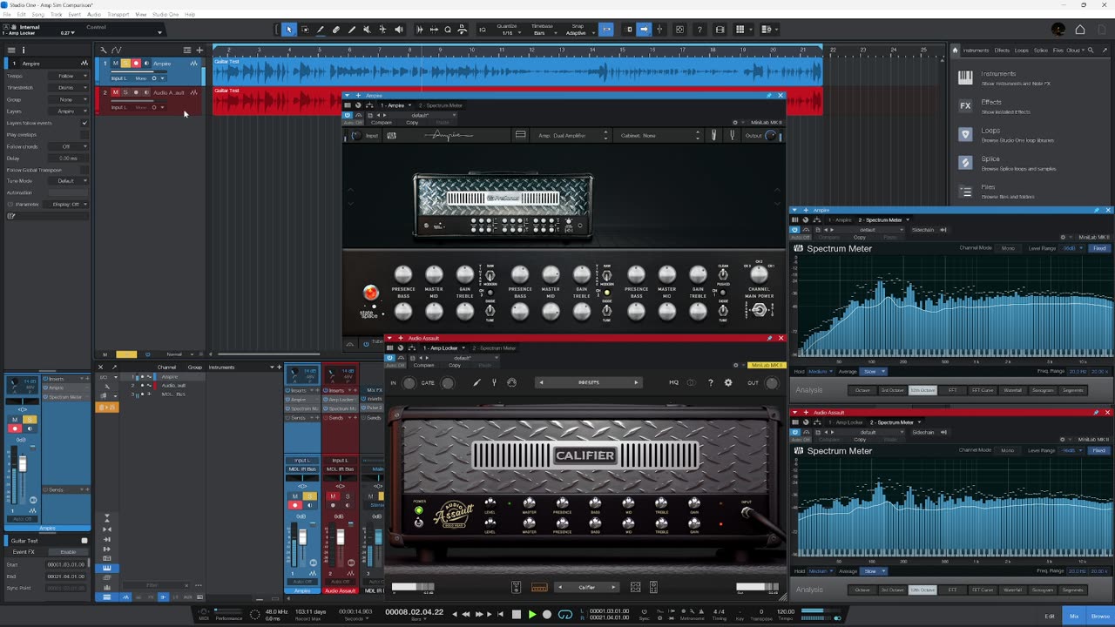Unmute the Audio Assault track in arrangement
The image size is (1115, 627).
point(115,92)
